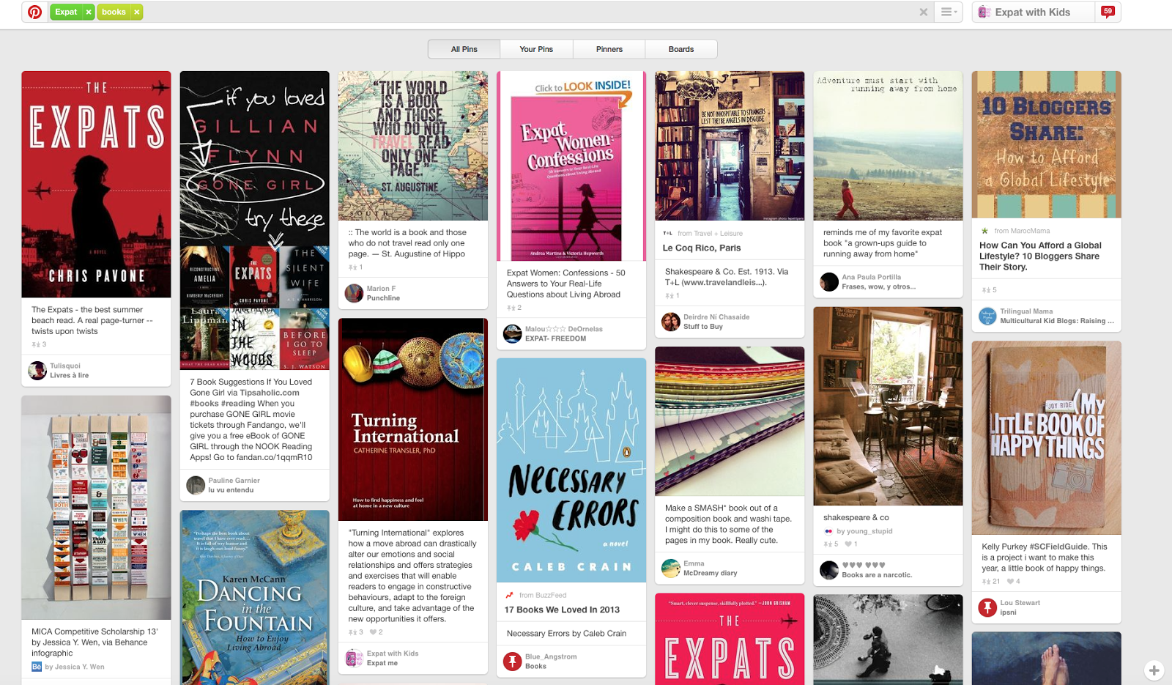Open the Necessary Errors book cover
Viewport: 1172px width, 685px height.
[x=571, y=470]
